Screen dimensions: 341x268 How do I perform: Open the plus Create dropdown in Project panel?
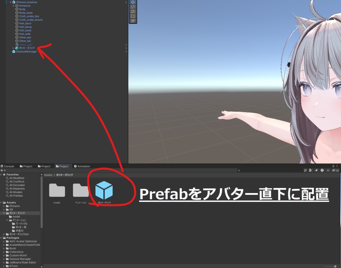(3, 170)
